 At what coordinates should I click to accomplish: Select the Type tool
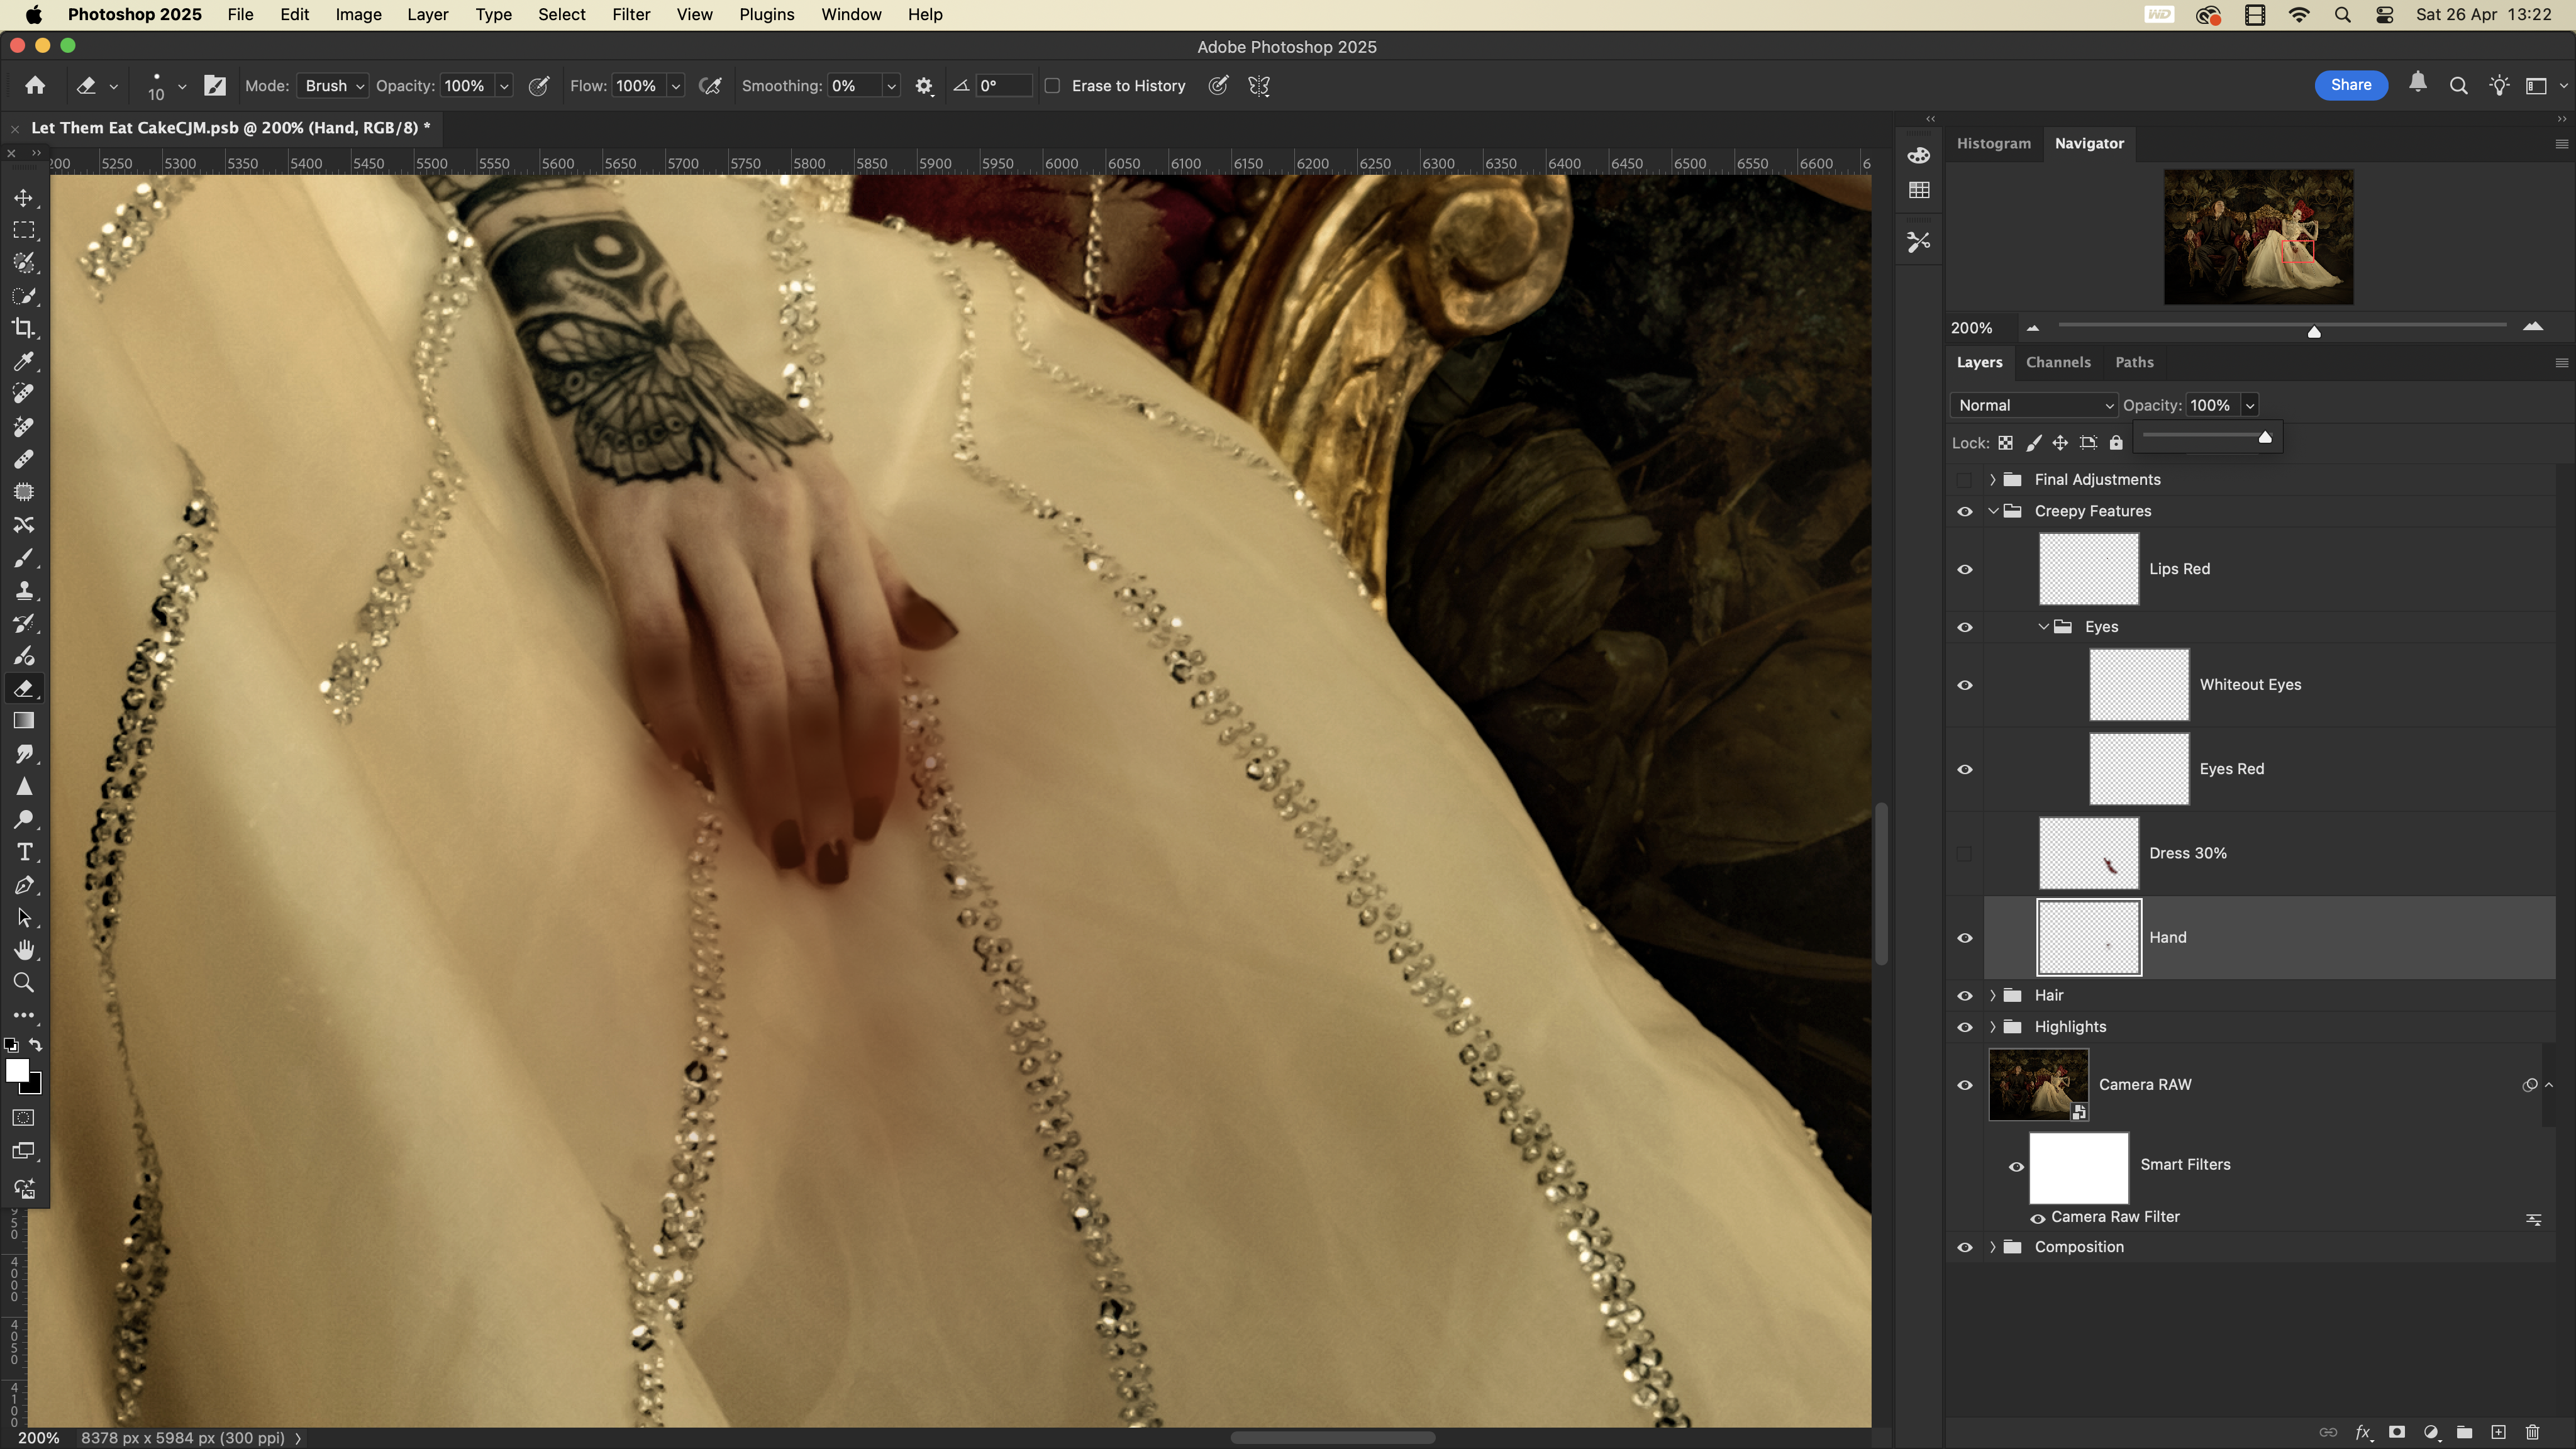(24, 852)
